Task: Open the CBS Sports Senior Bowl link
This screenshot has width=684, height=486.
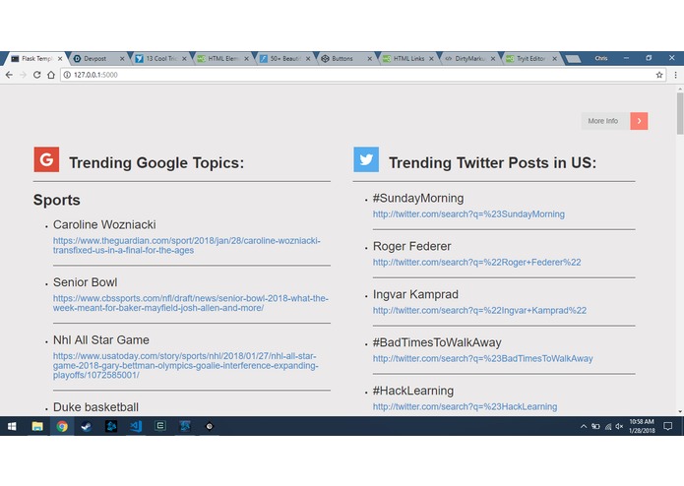Action: (x=191, y=303)
